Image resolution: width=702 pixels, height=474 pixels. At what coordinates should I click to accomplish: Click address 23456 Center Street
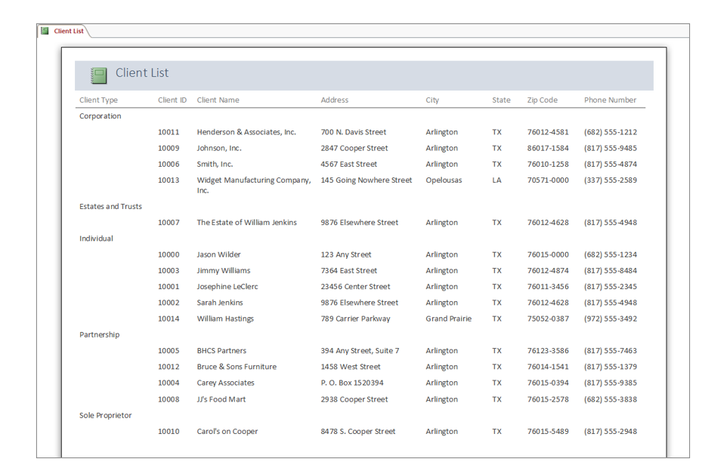[x=355, y=287]
